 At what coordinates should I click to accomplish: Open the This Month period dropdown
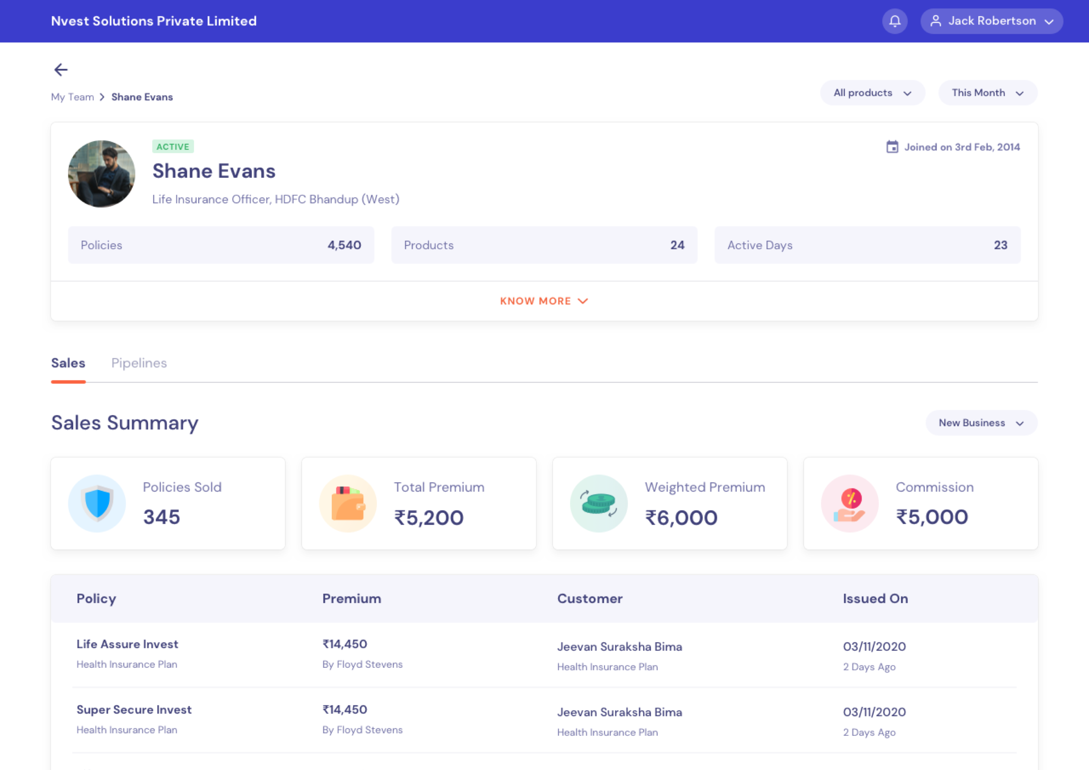[x=988, y=93]
